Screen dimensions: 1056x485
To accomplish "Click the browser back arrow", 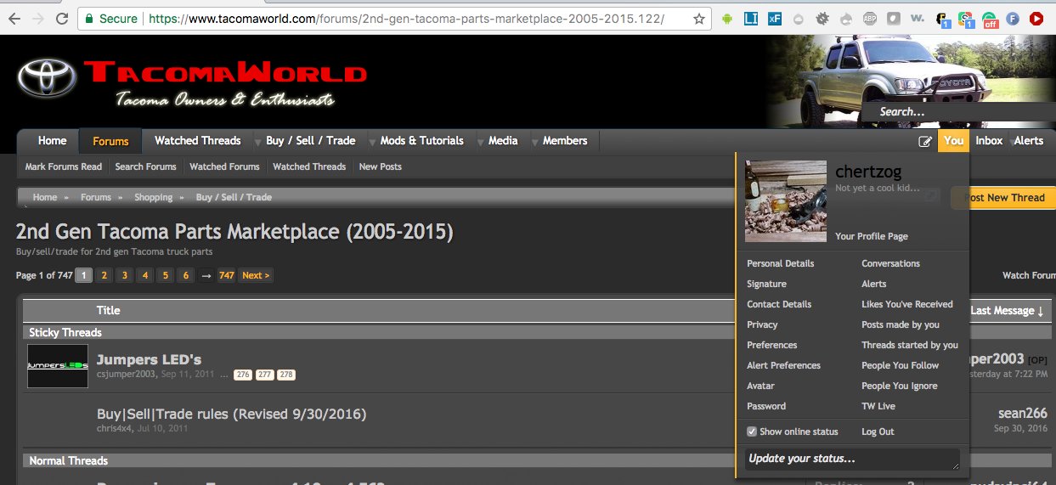I will click(x=15, y=18).
